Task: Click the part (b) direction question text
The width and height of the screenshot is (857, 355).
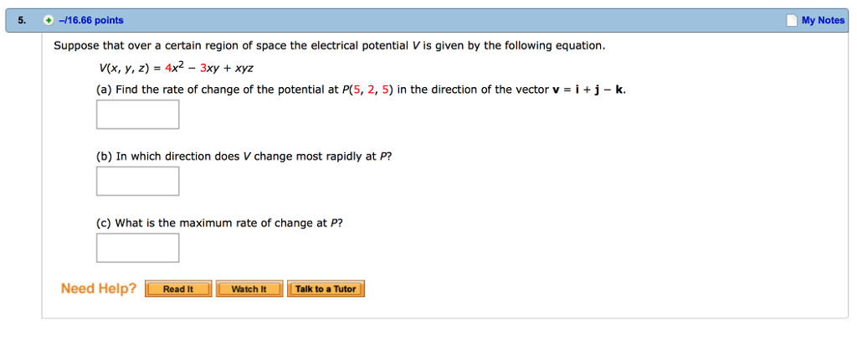Action: [243, 157]
